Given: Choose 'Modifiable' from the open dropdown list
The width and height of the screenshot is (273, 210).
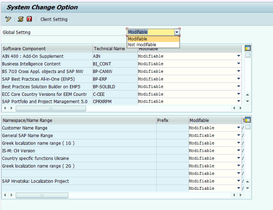Looking at the screenshot, I should [x=153, y=39].
